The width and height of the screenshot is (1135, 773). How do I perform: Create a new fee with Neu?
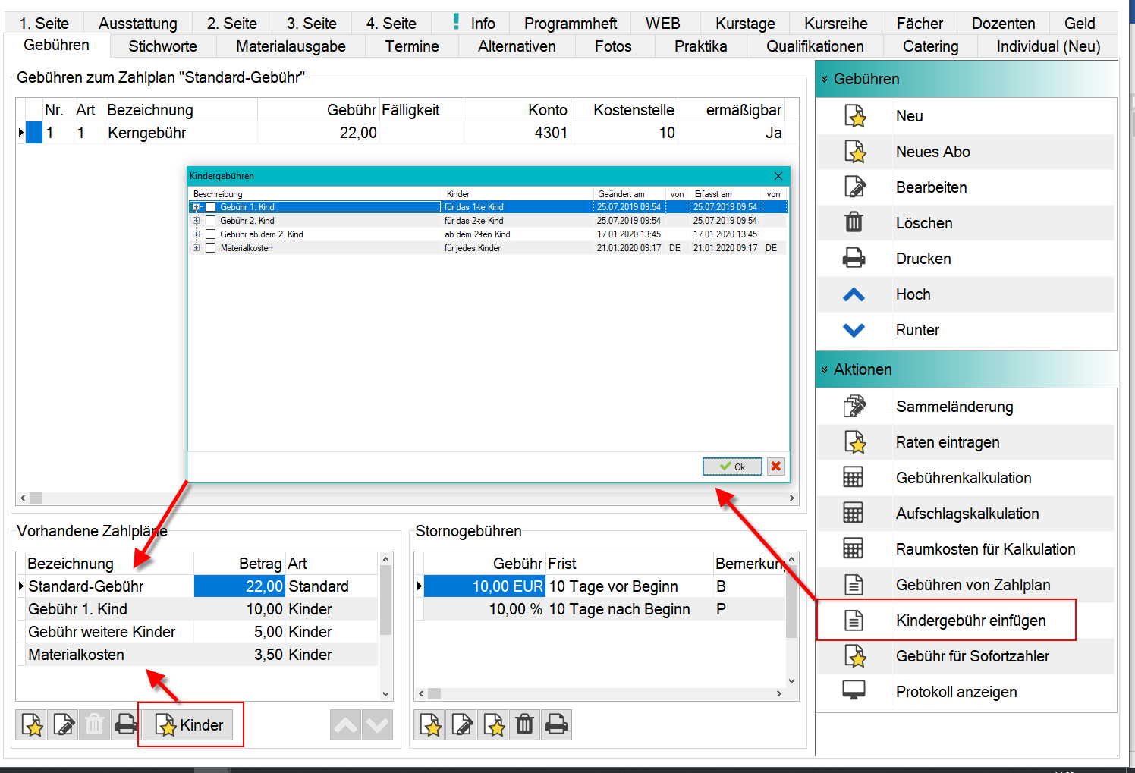pyautogui.click(x=965, y=116)
